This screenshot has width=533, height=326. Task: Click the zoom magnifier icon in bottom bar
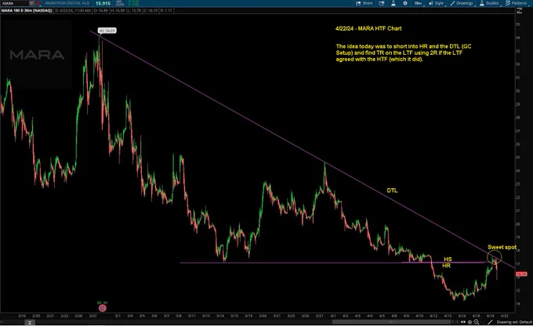(x=477, y=322)
